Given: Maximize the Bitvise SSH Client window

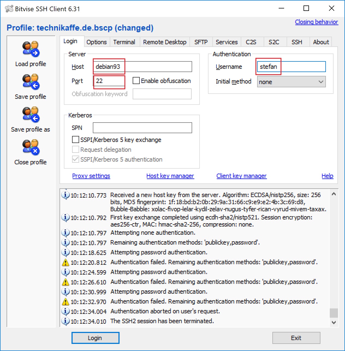Looking at the screenshot, I should click(306, 8).
